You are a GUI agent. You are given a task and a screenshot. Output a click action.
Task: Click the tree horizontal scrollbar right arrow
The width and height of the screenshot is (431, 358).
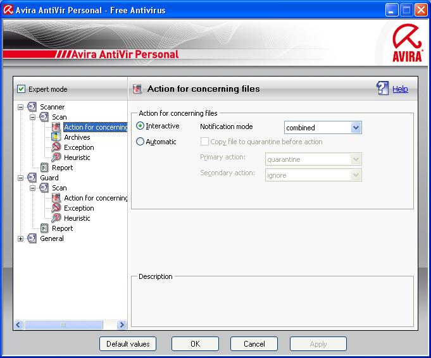point(122,324)
